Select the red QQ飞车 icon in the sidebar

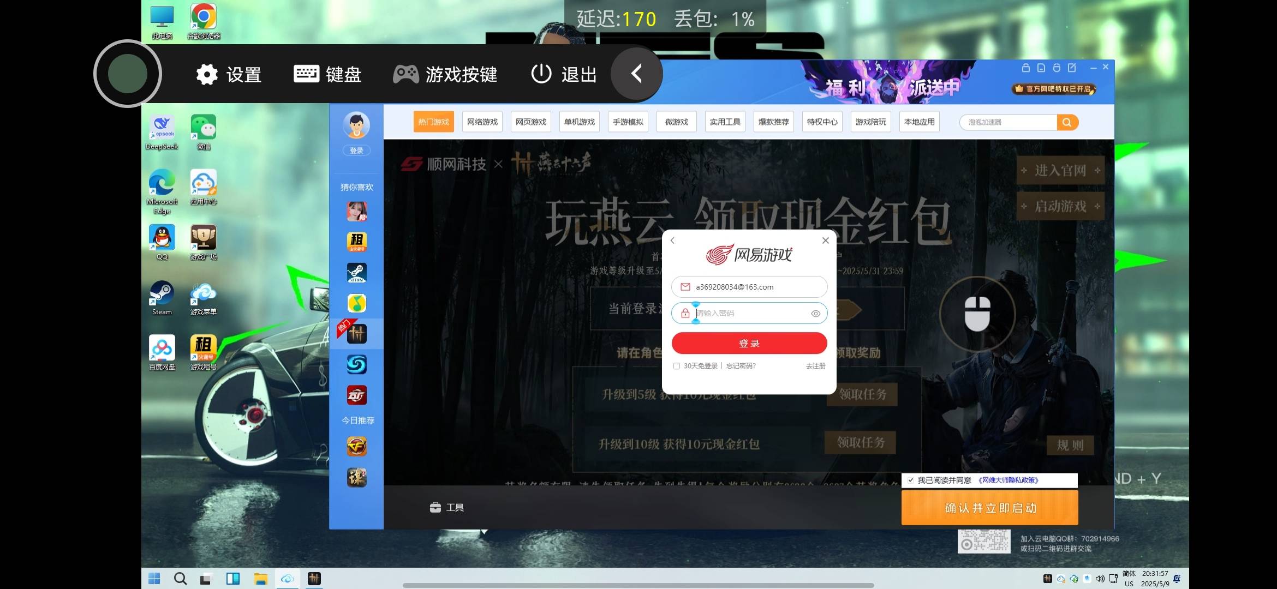pos(357,395)
